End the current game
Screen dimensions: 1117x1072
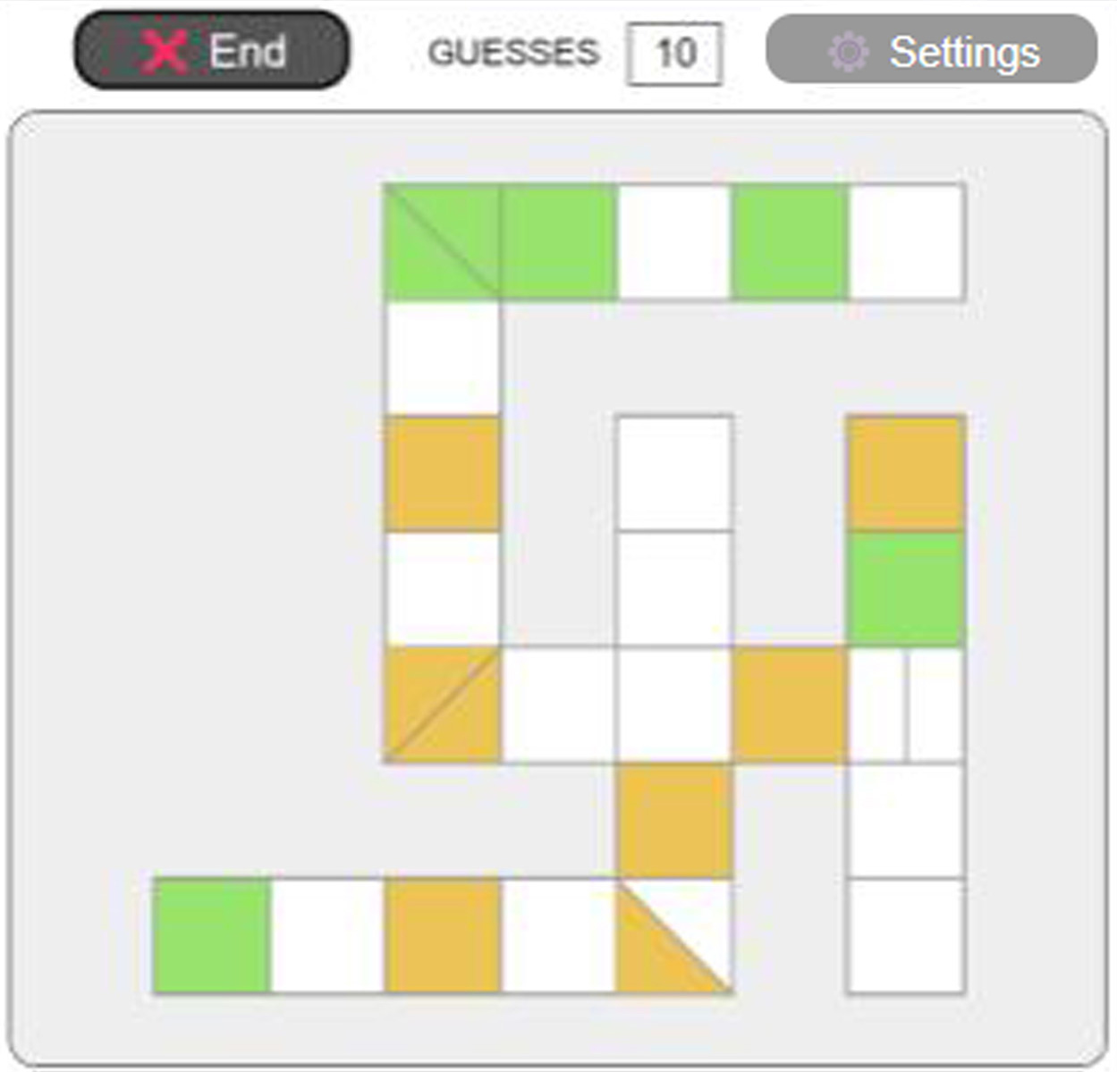(x=212, y=49)
